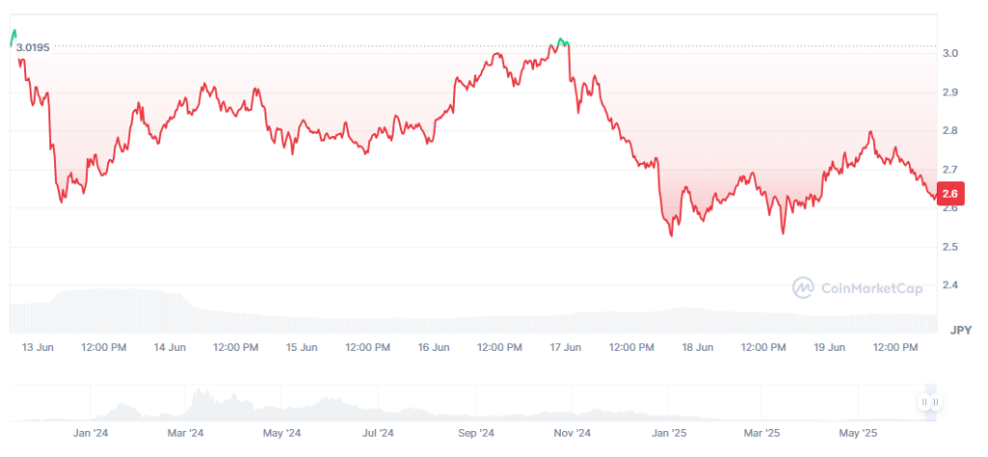Click the 3.0 price axis label
Screen dimensions: 988x457
(x=950, y=53)
